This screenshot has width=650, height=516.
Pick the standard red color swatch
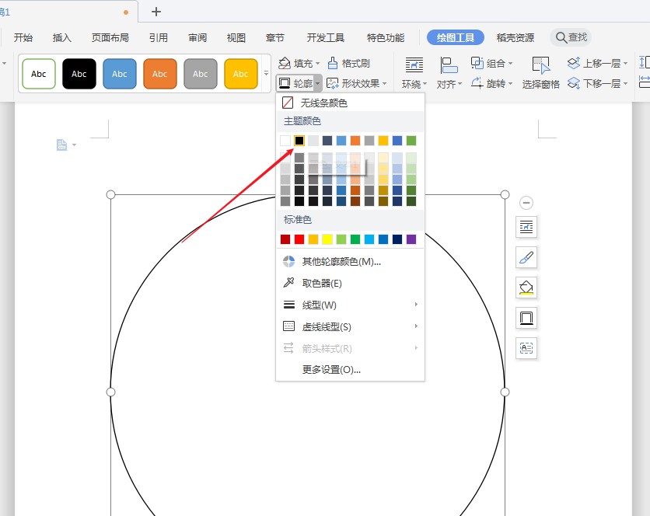click(x=299, y=239)
